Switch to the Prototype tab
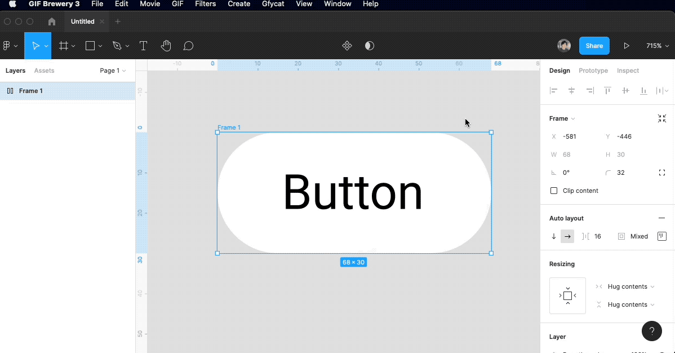 (x=593, y=70)
